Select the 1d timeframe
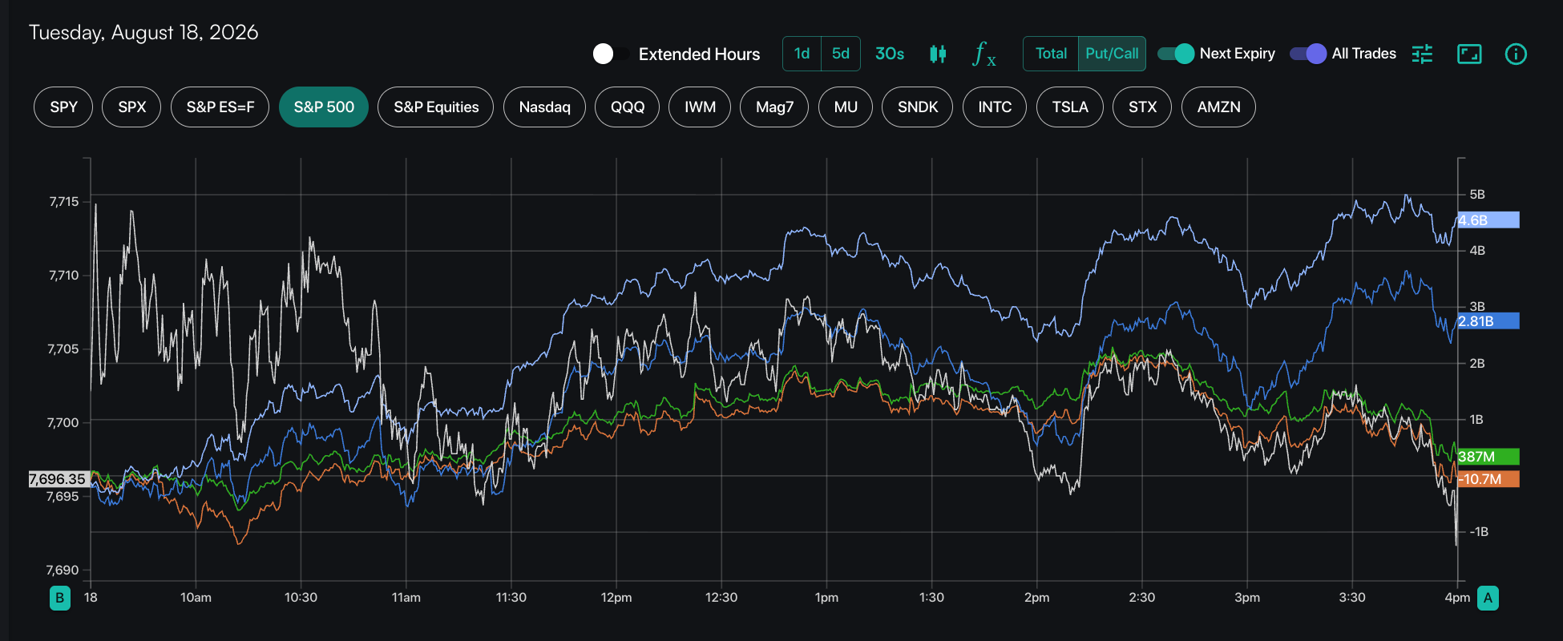Viewport: 1563px width, 641px height. (802, 54)
